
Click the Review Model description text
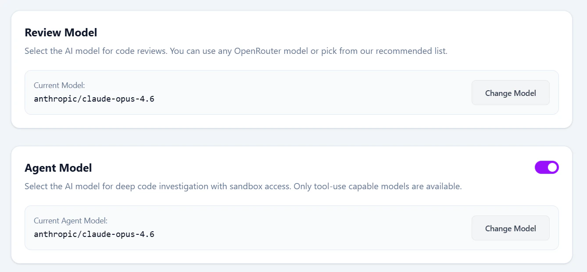point(236,51)
